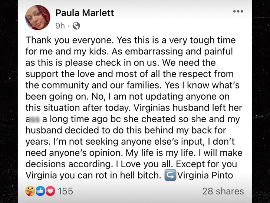The image size is (270, 203).
Task: Click the 'Thank you everyone' opening sentence
Action: pyautogui.click(x=70, y=40)
